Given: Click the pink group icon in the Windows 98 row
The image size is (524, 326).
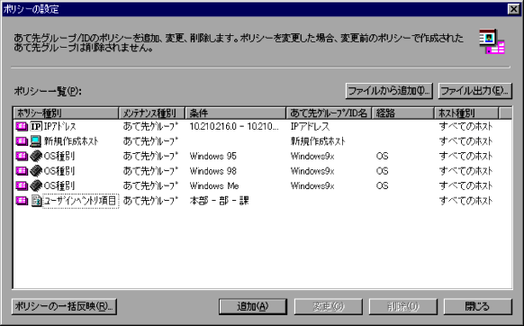Looking at the screenshot, I should [x=22, y=171].
